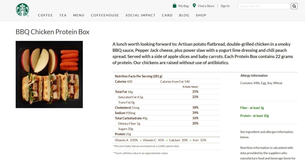Click the Iron 15% text
Screen dimensions: 305x161
coord(200,140)
